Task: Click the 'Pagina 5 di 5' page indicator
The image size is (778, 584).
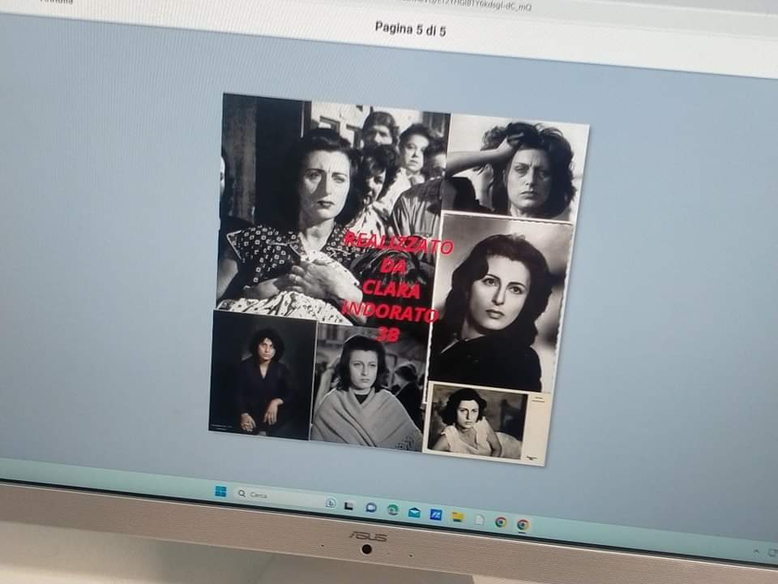Action: pos(410,29)
